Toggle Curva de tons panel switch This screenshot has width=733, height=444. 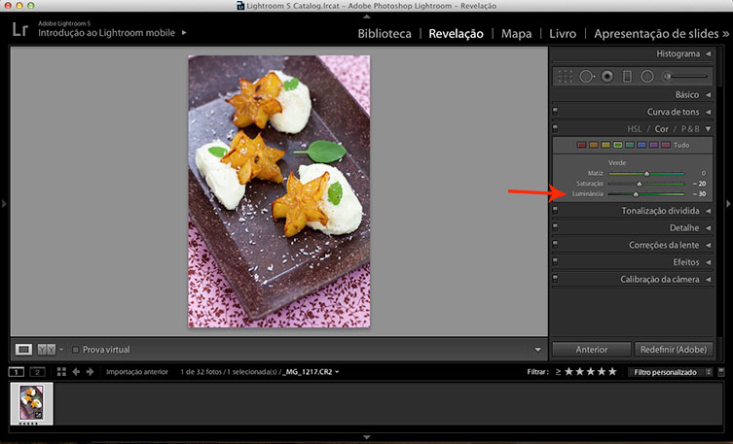(x=555, y=112)
